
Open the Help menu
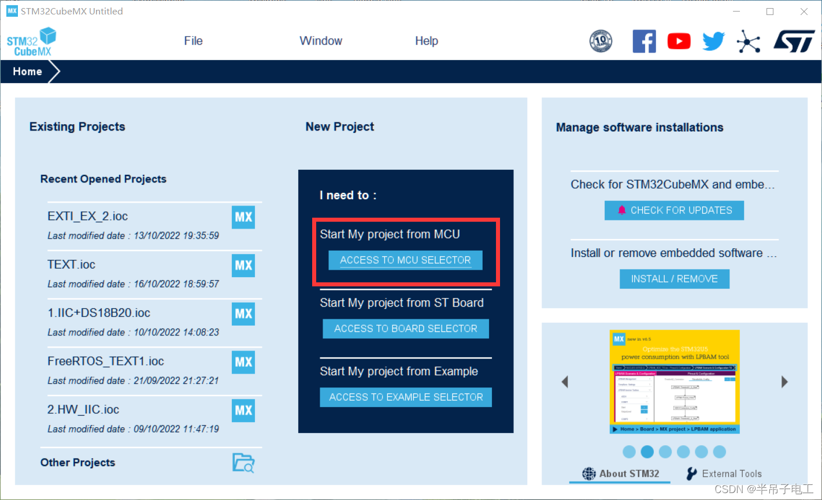[427, 41]
